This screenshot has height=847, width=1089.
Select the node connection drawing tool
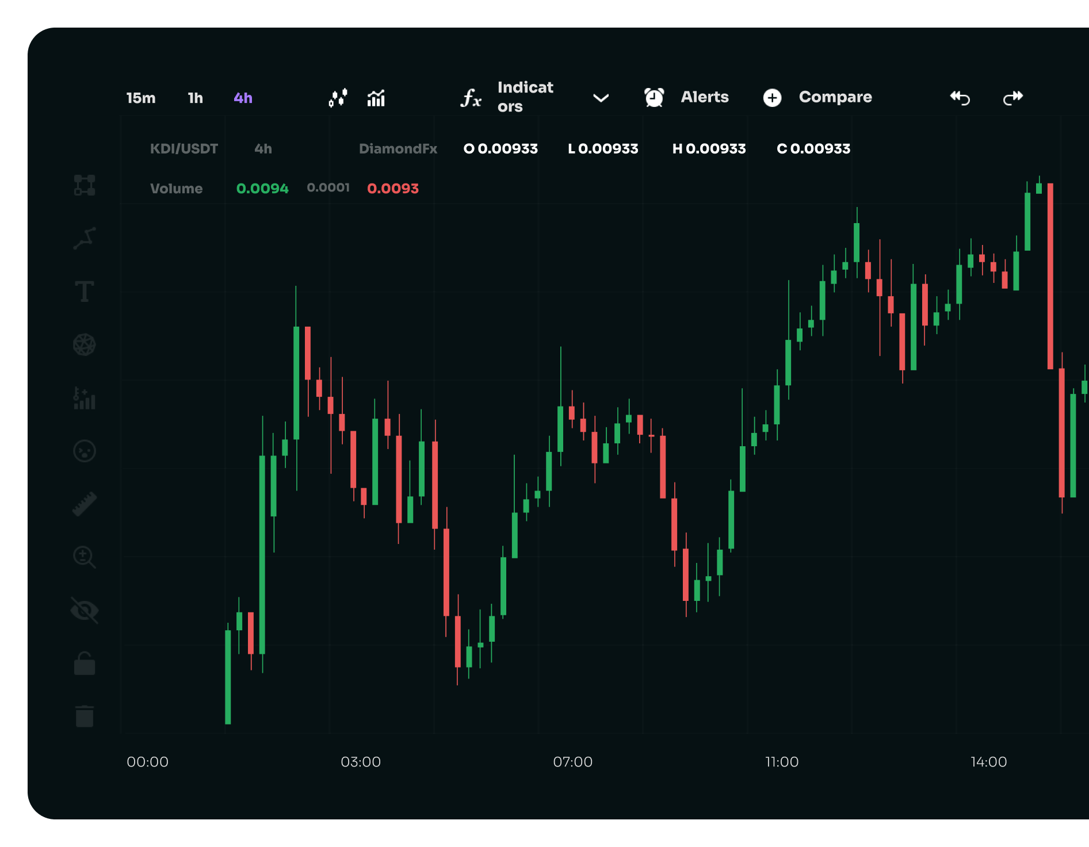[x=85, y=185]
